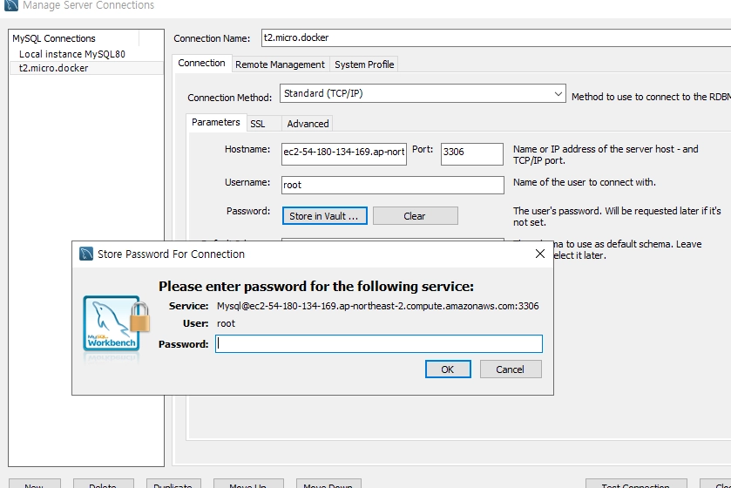
Task: Click the Service address text in dialog
Action: [377, 306]
